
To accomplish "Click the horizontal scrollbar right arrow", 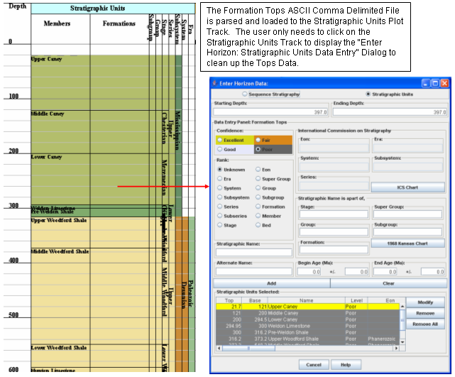I will (x=396, y=348).
